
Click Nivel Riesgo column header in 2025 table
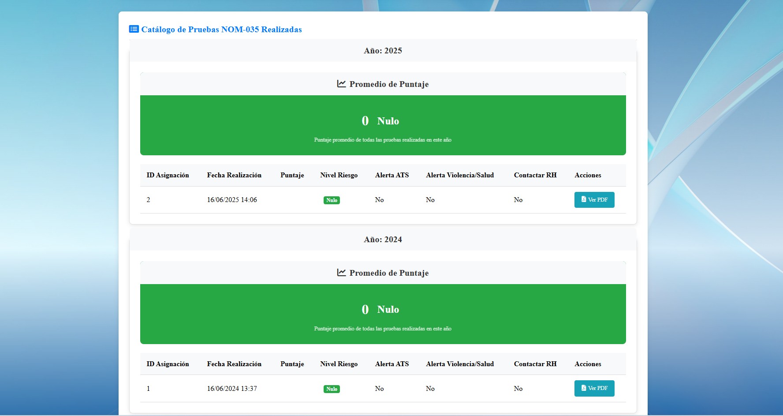[339, 175]
